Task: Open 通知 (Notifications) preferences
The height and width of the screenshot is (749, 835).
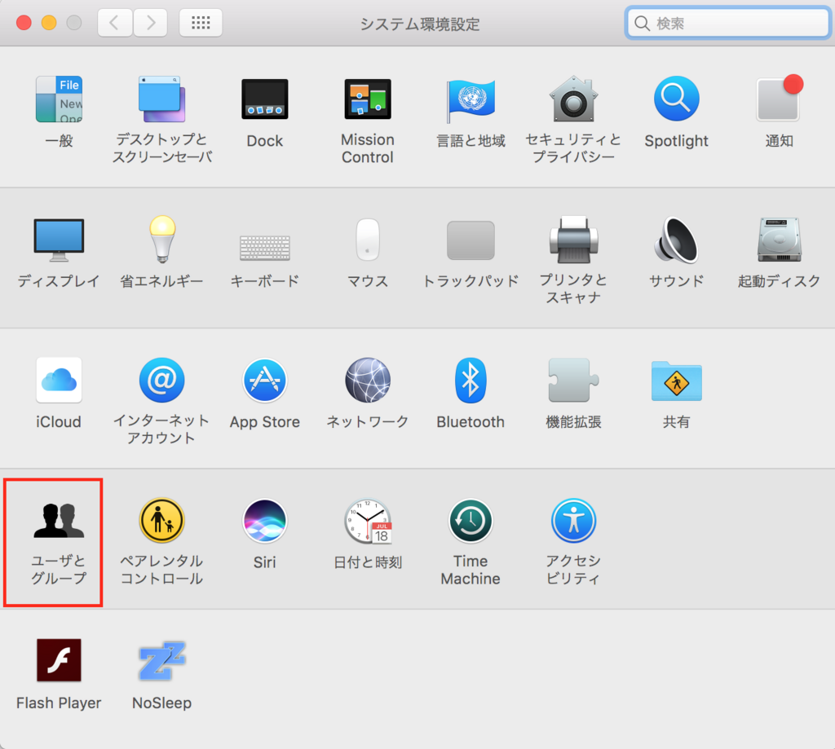Action: [780, 99]
